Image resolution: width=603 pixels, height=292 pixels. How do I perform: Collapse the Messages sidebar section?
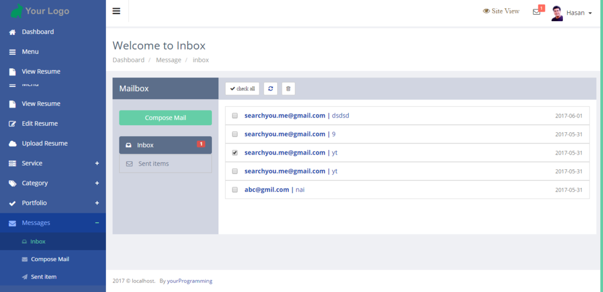[97, 223]
